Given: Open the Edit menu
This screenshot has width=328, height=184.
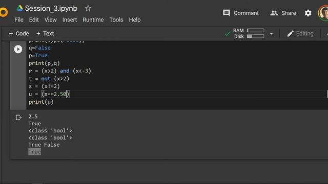Looking at the screenshot, I should click(x=34, y=20).
